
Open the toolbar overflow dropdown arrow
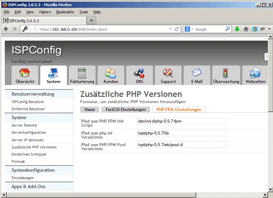coord(269,29)
